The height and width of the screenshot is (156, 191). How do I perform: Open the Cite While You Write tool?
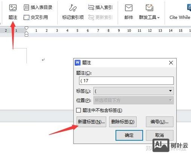[x=180, y=12]
